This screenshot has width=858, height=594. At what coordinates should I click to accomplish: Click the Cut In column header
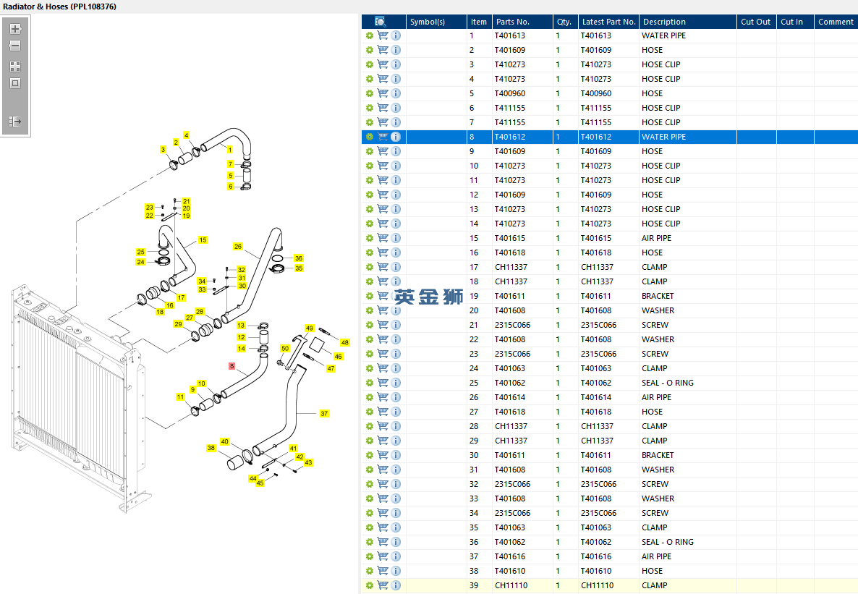[795, 22]
